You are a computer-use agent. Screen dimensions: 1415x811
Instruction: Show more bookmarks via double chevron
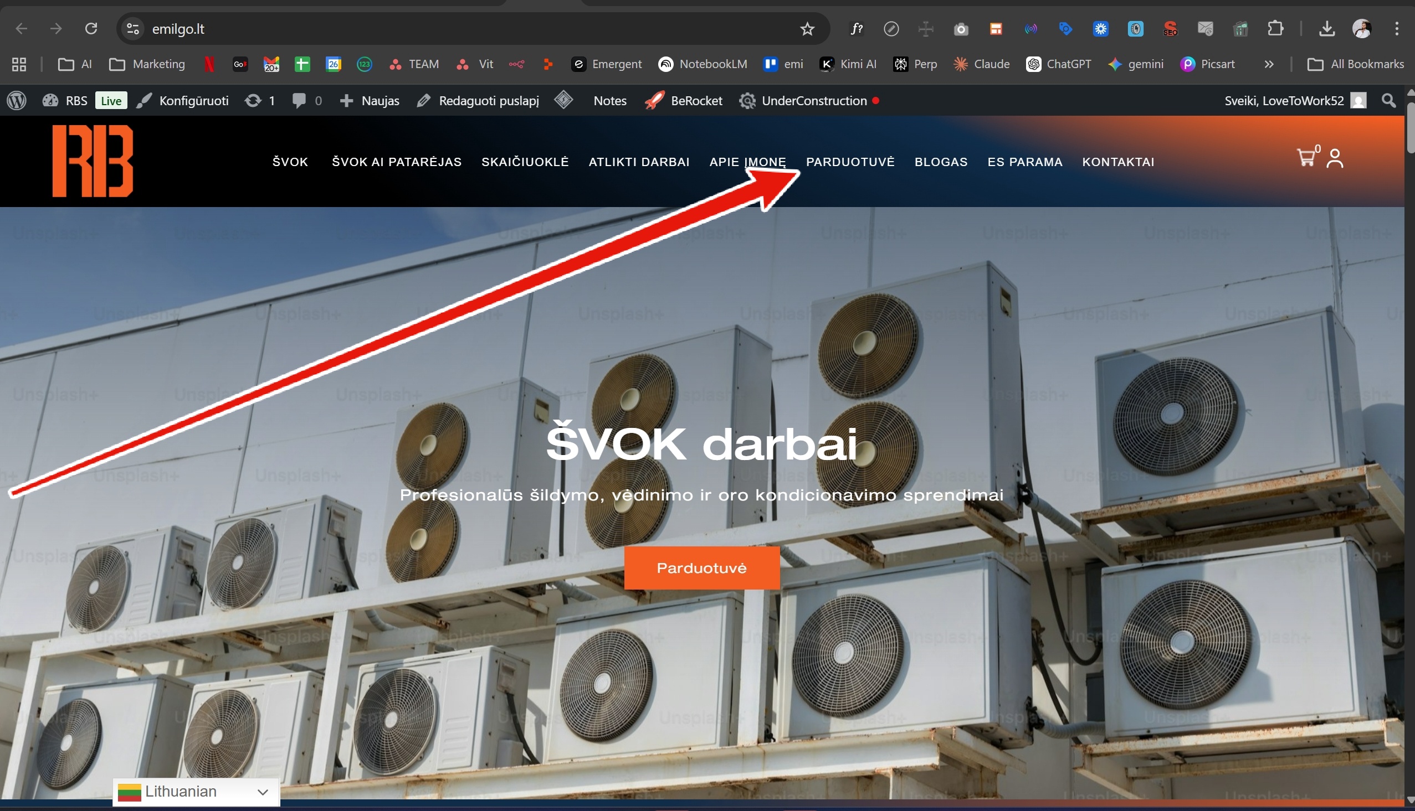[x=1269, y=64]
